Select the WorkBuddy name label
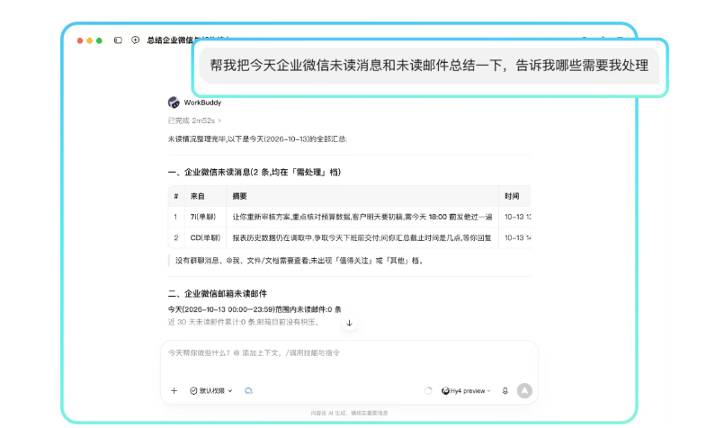 (202, 103)
